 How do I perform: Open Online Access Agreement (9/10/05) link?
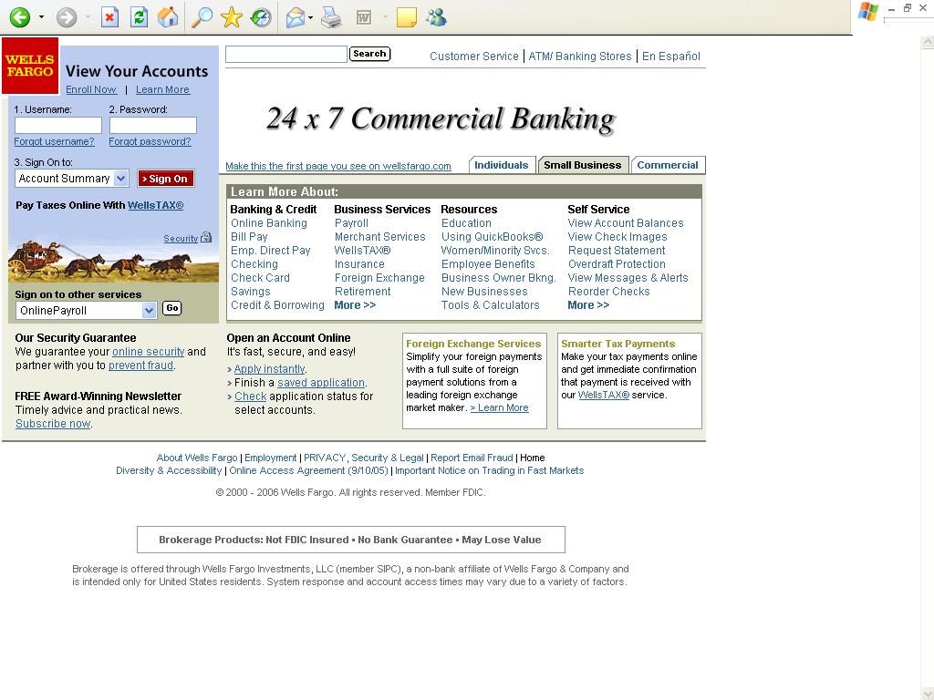[308, 470]
